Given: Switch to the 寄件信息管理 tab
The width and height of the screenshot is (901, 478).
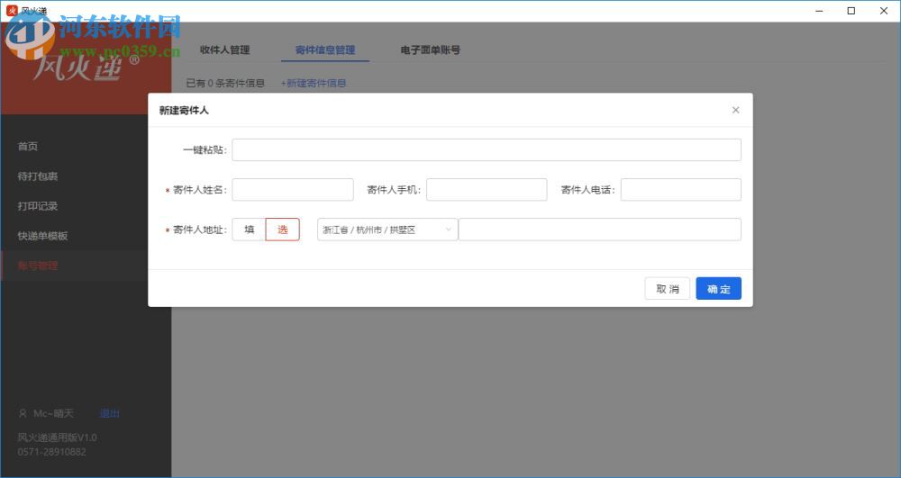Looking at the screenshot, I should point(325,50).
